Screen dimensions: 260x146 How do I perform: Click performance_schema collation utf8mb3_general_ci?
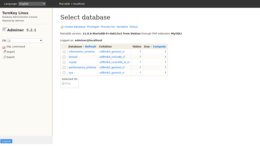tap(112, 68)
